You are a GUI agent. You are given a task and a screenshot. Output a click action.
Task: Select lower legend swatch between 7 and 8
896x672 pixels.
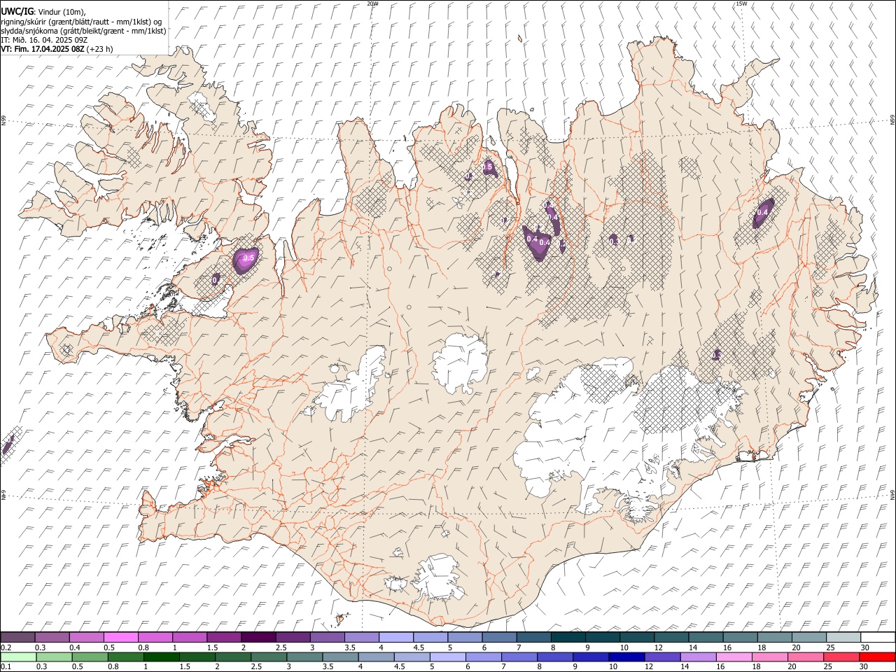519,657
